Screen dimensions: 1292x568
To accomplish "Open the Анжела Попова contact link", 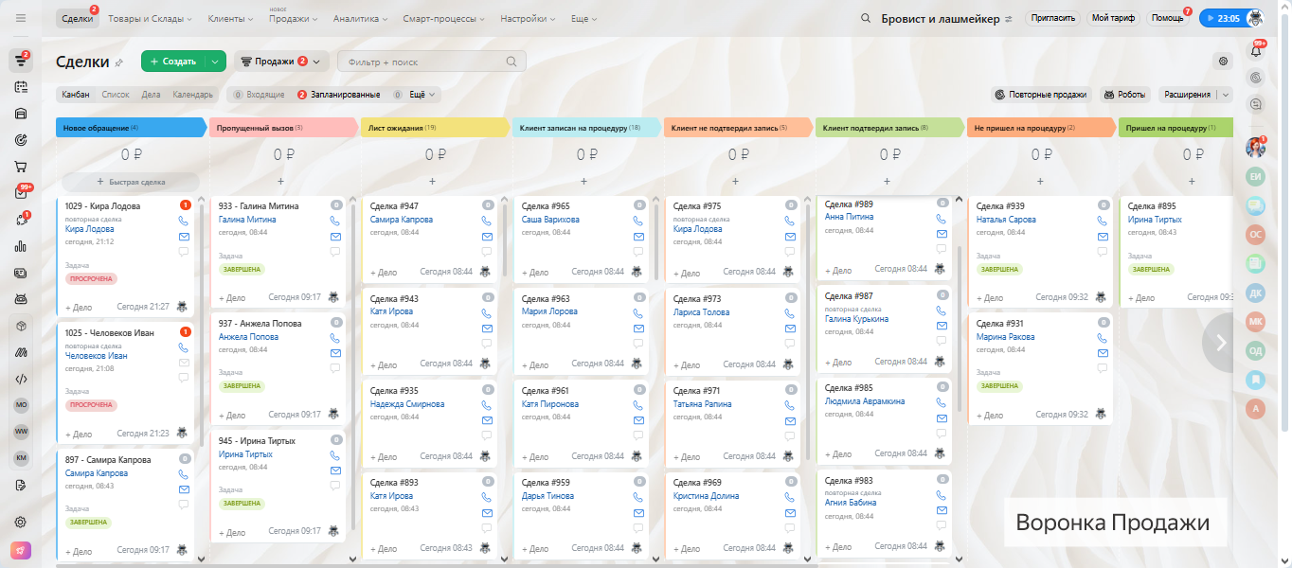I will pyautogui.click(x=248, y=337).
